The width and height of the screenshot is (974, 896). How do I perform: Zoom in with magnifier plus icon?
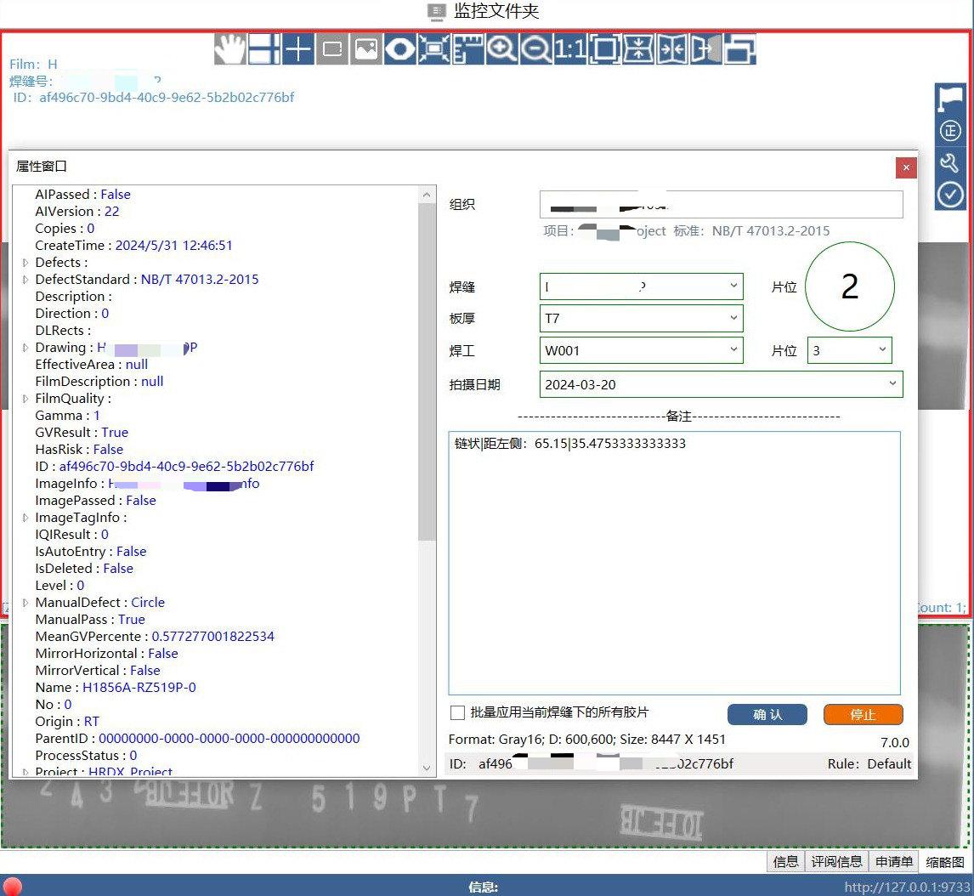[x=502, y=49]
